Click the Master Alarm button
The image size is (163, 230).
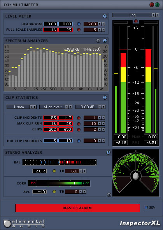pos(77,208)
